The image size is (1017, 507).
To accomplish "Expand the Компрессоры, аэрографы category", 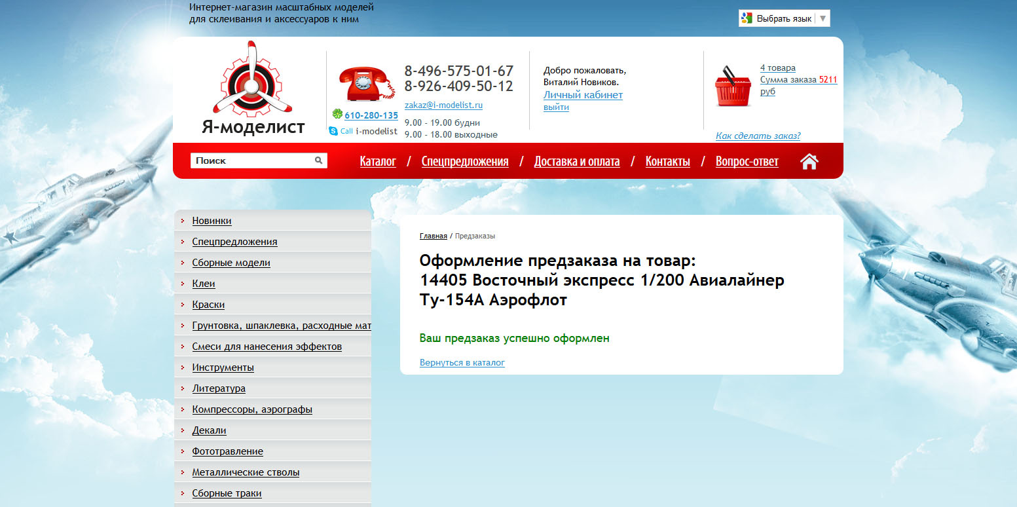I will pos(252,409).
